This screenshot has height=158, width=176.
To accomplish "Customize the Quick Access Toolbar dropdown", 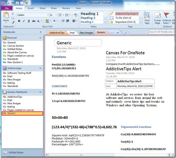I will coord(27,3).
